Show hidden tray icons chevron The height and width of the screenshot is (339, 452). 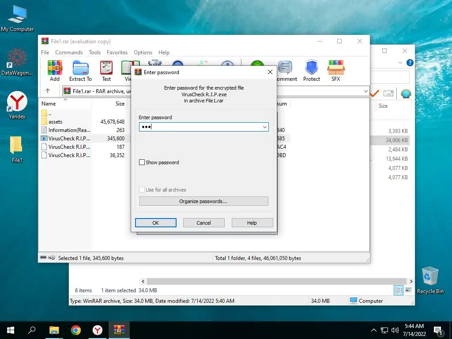[373, 330]
